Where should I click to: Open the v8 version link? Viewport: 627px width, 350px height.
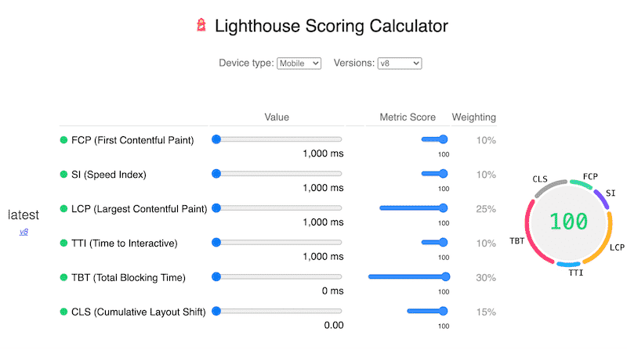click(x=24, y=232)
